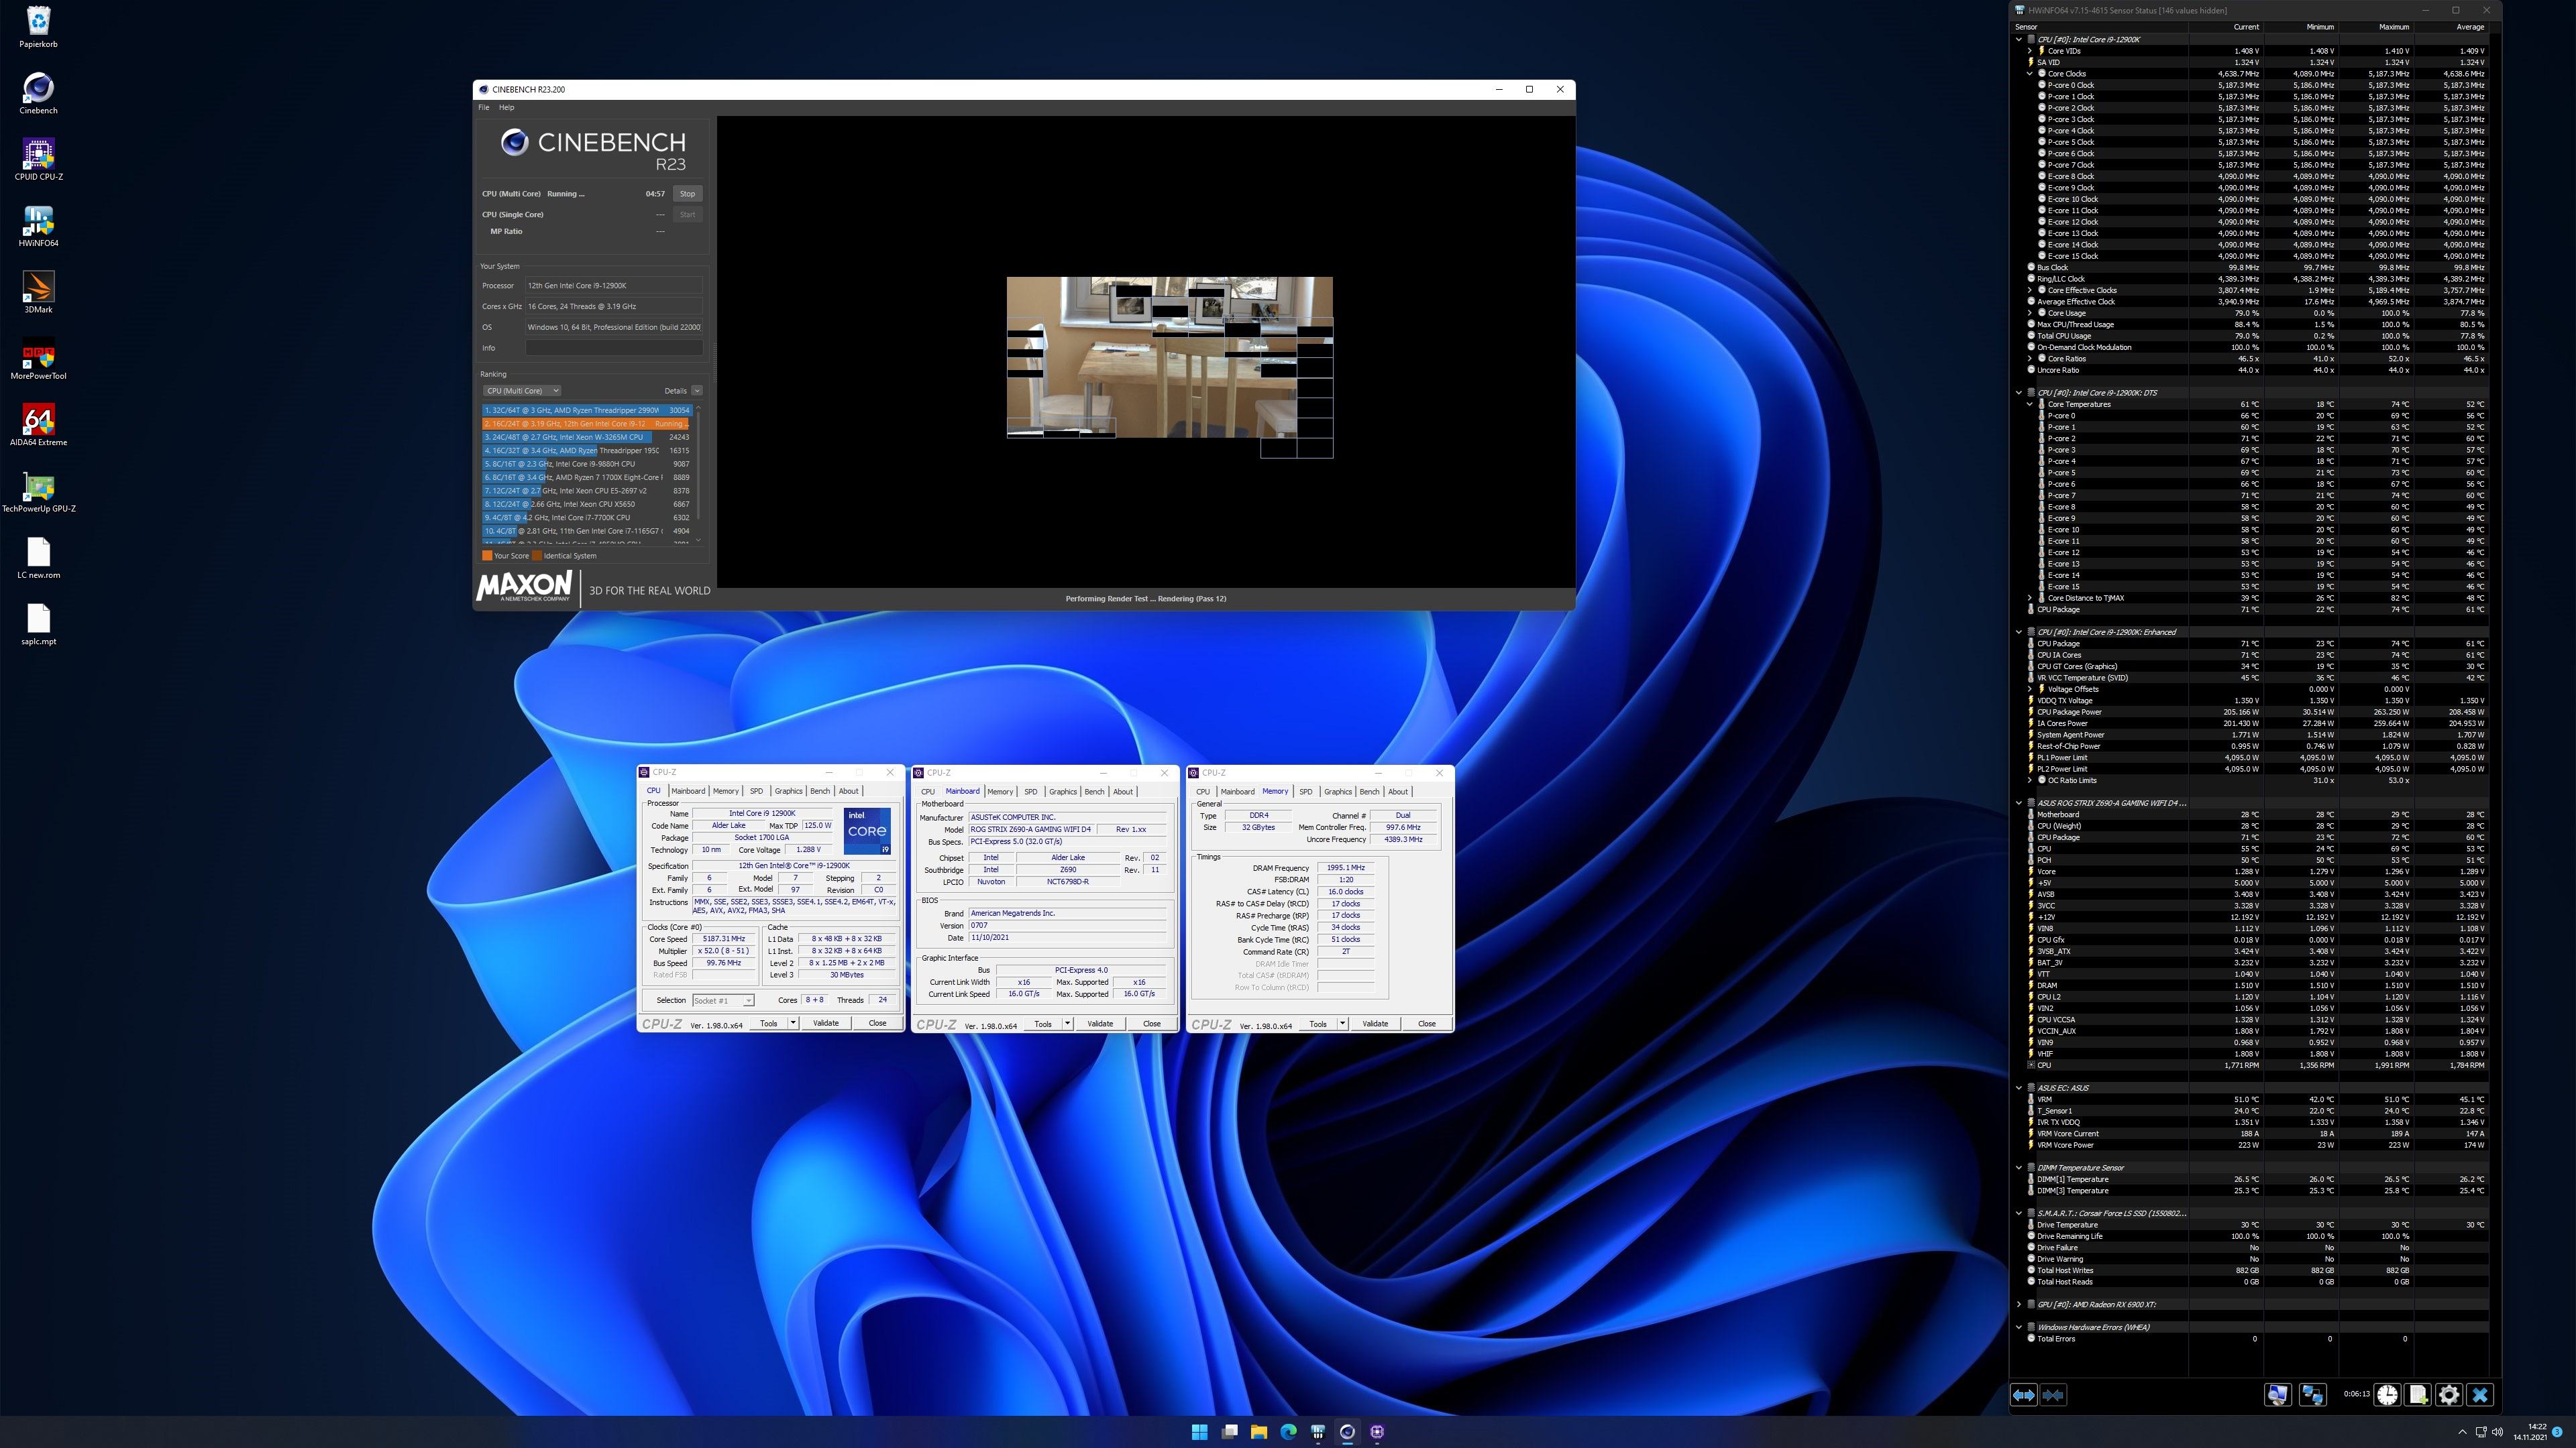2576x1448 pixels.
Task: Collapse the ASUS EC: ASUS sensor group
Action: point(2018,1087)
